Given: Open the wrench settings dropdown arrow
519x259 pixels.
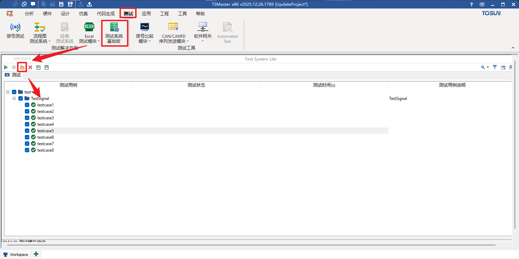Looking at the screenshot, I should 488,67.
